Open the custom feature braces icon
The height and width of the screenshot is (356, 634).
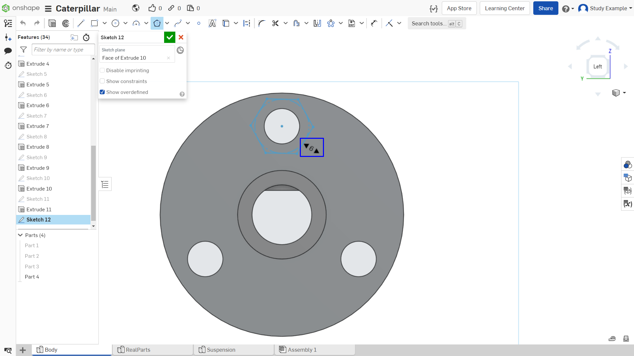434,9
